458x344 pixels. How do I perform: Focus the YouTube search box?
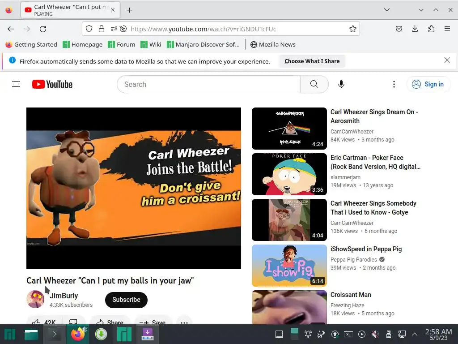point(208,84)
